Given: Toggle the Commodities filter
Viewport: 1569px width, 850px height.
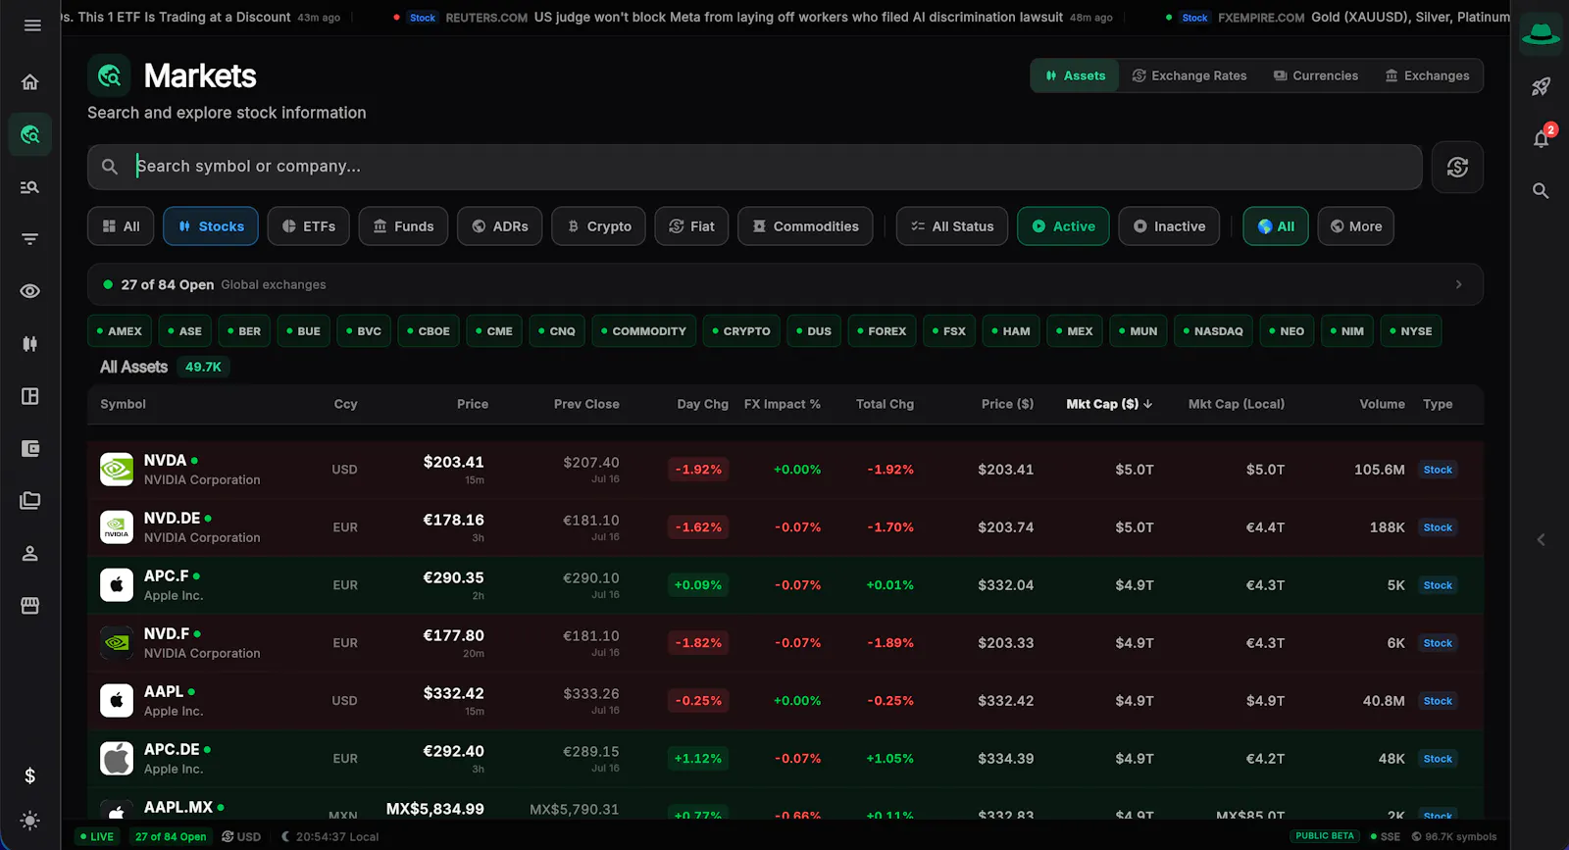Looking at the screenshot, I should coord(805,226).
